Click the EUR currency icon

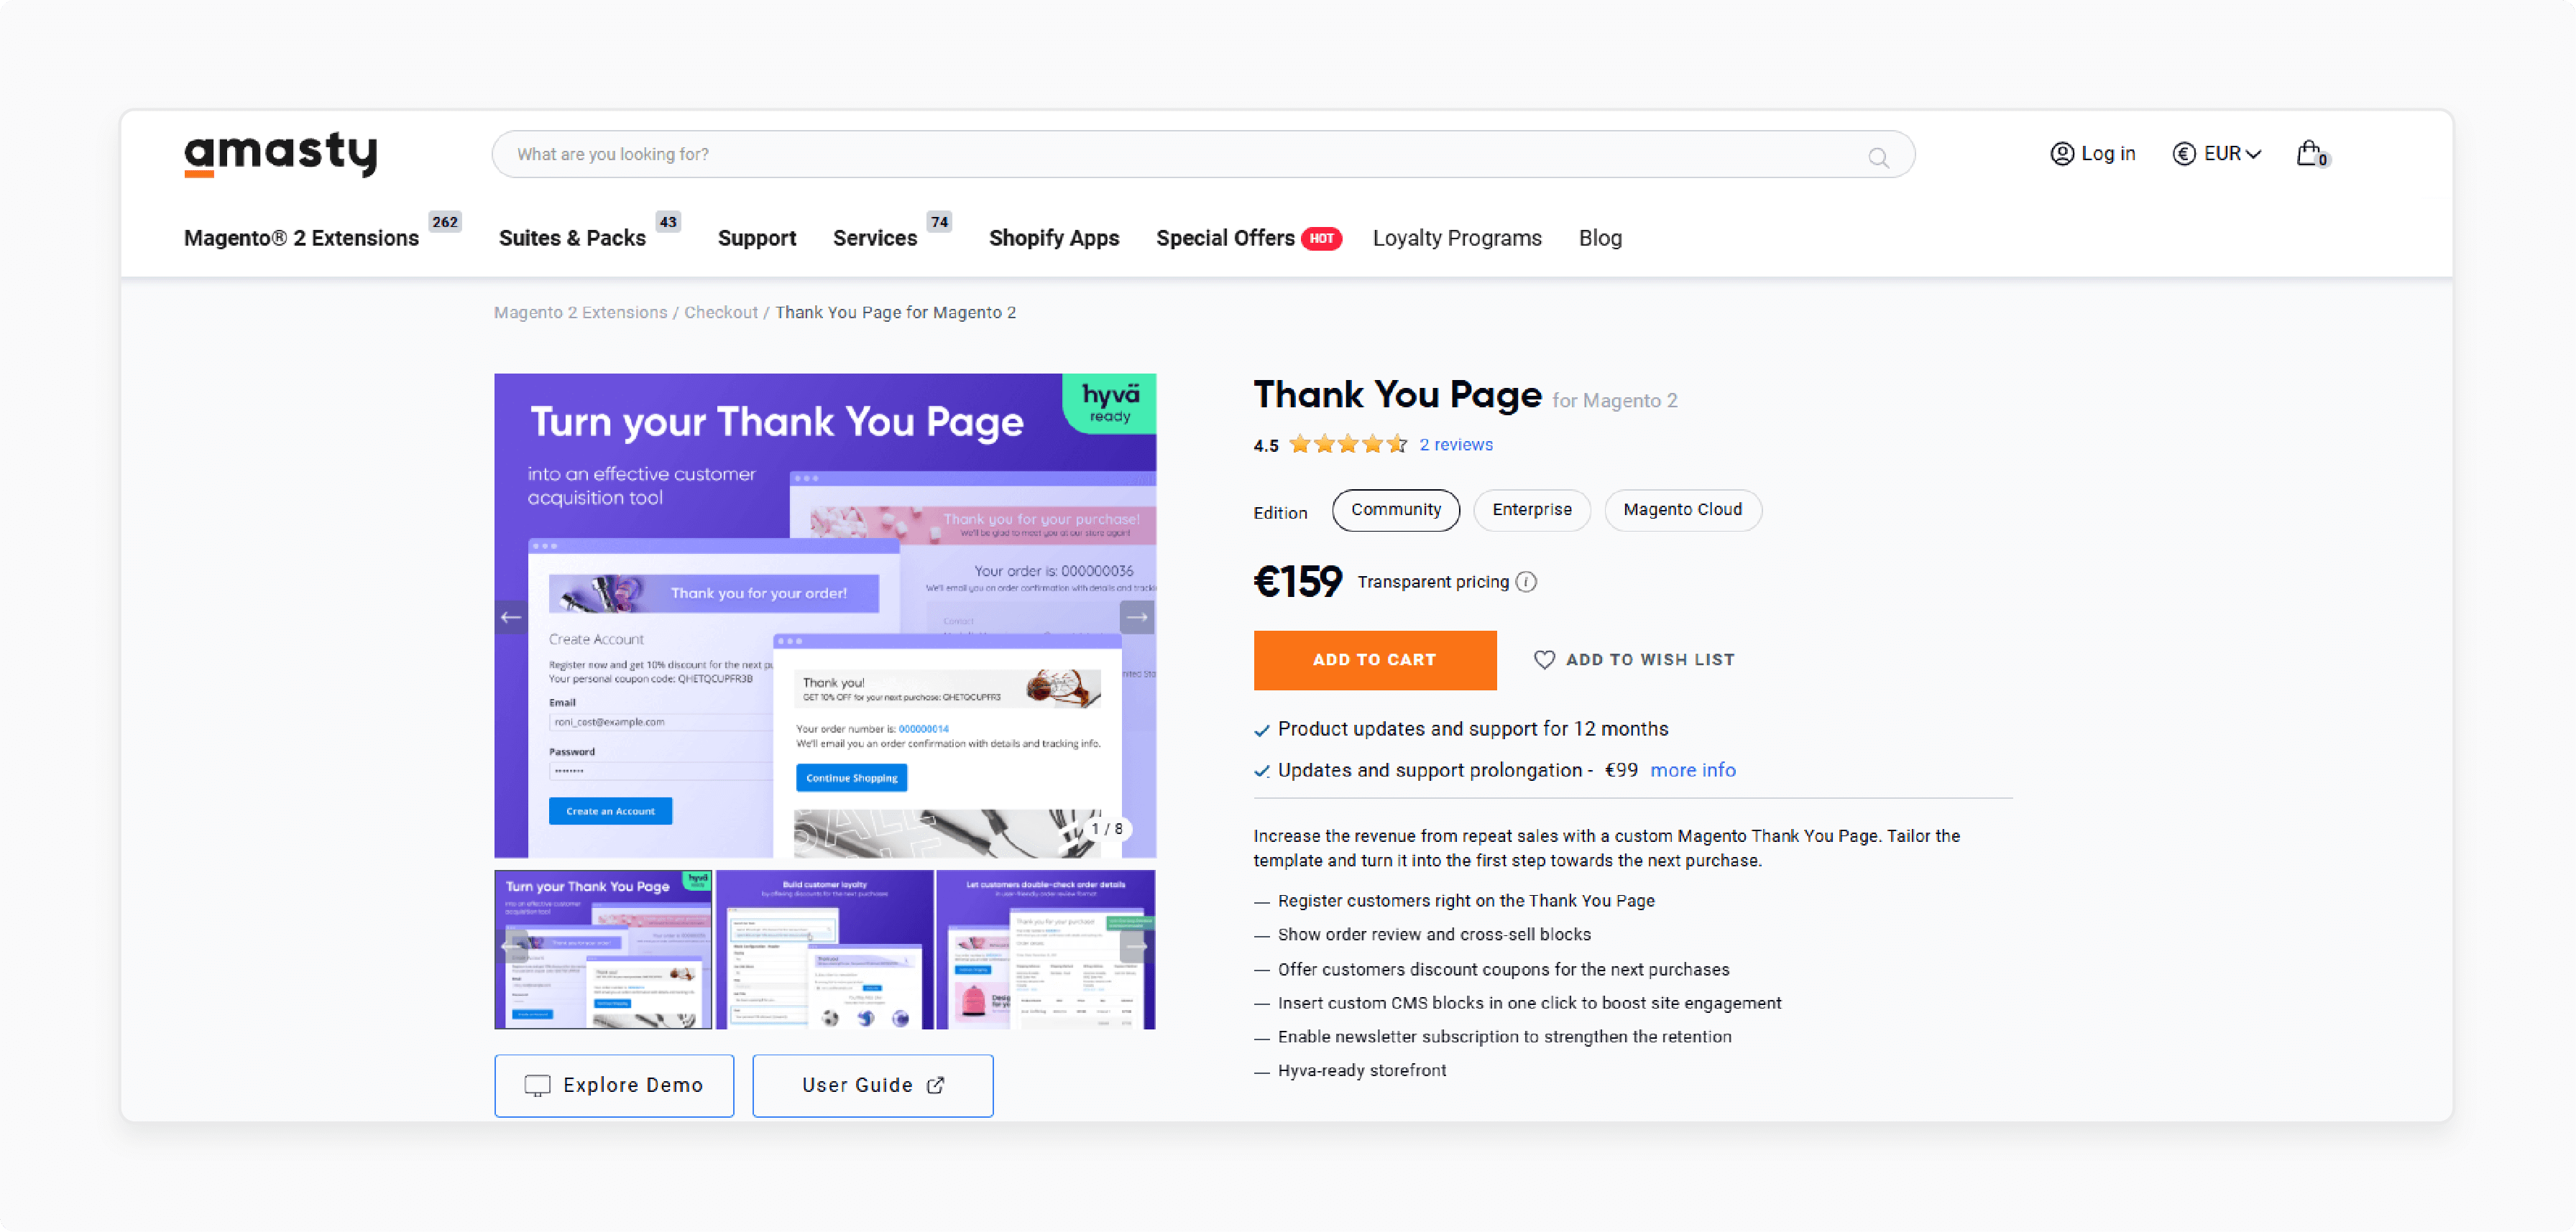pyautogui.click(x=2184, y=153)
